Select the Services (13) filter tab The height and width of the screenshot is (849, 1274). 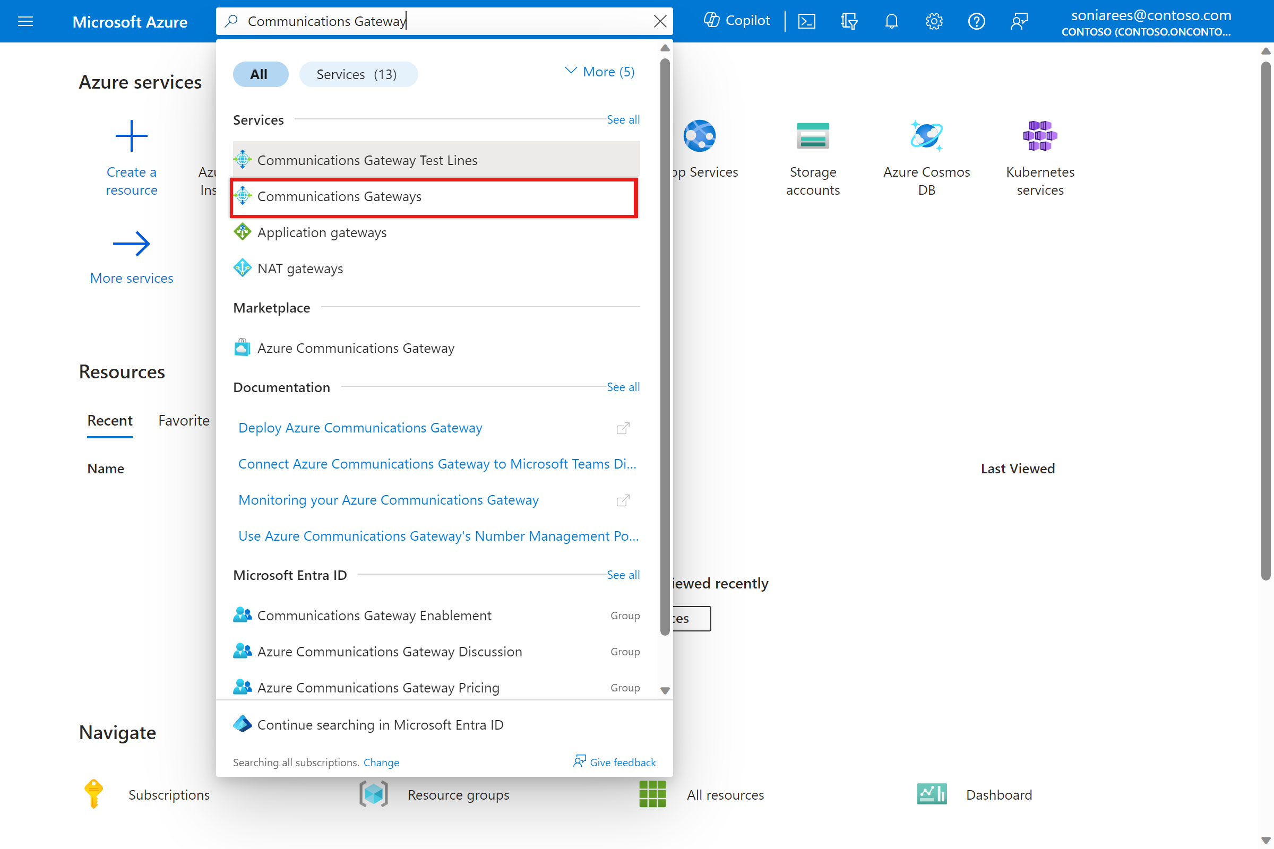pyautogui.click(x=358, y=74)
